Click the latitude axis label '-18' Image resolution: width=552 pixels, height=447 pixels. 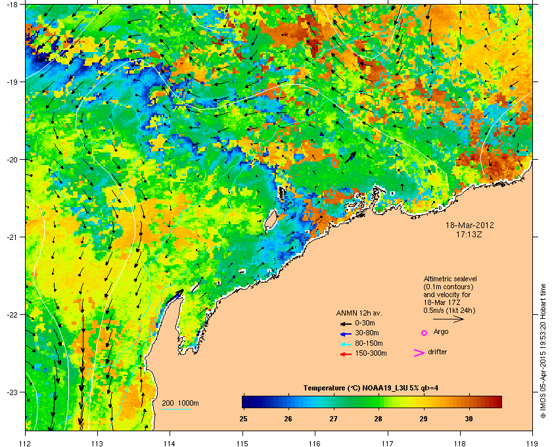(x=12, y=5)
